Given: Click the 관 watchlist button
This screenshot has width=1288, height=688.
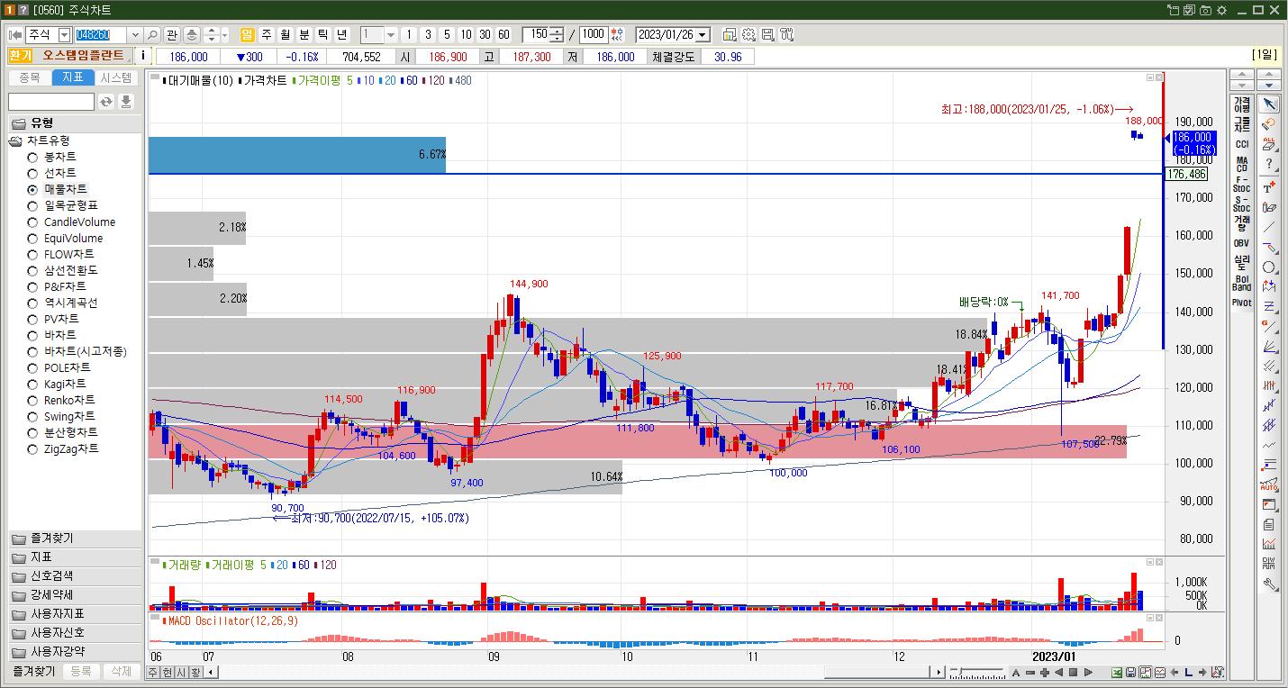Looking at the screenshot, I should pos(172,34).
